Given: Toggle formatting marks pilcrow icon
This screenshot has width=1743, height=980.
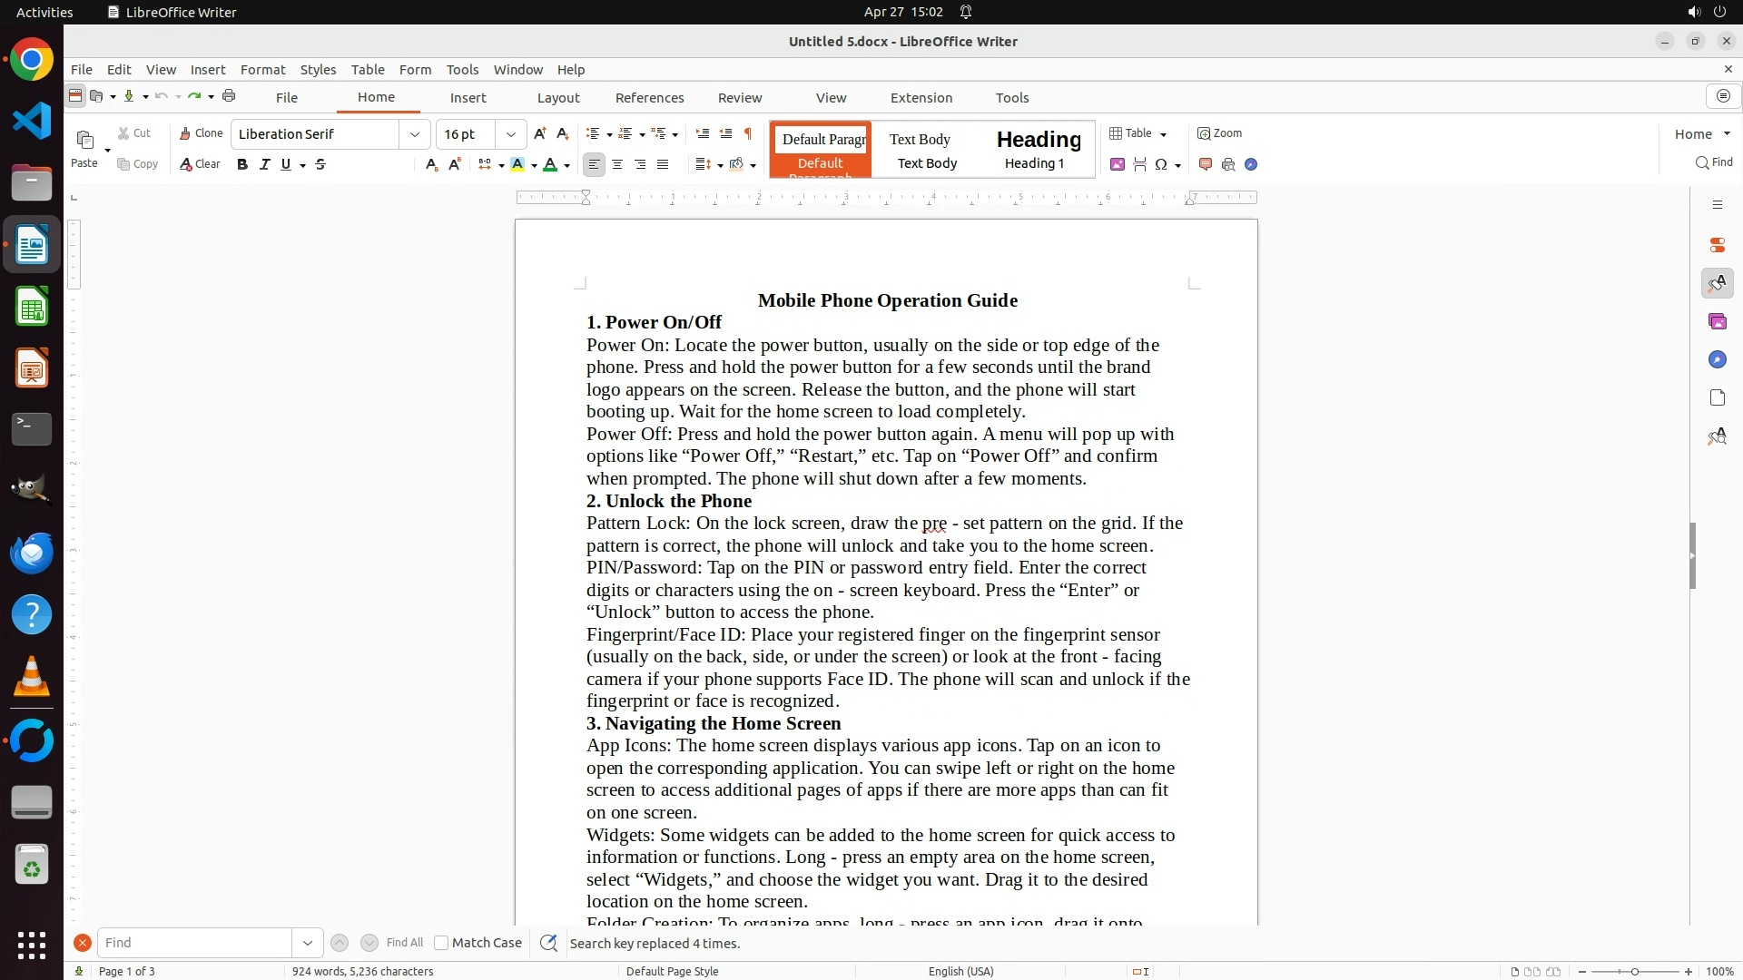Looking at the screenshot, I should click(748, 133).
